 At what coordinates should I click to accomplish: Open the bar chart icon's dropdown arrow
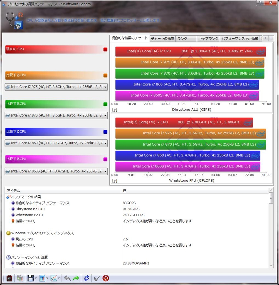click(47, 278)
